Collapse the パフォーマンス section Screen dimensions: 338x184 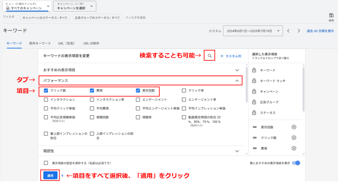click(x=237, y=81)
